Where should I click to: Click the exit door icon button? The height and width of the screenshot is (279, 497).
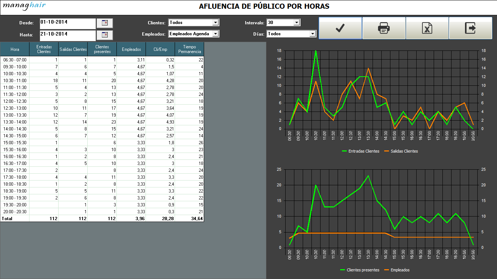470,28
